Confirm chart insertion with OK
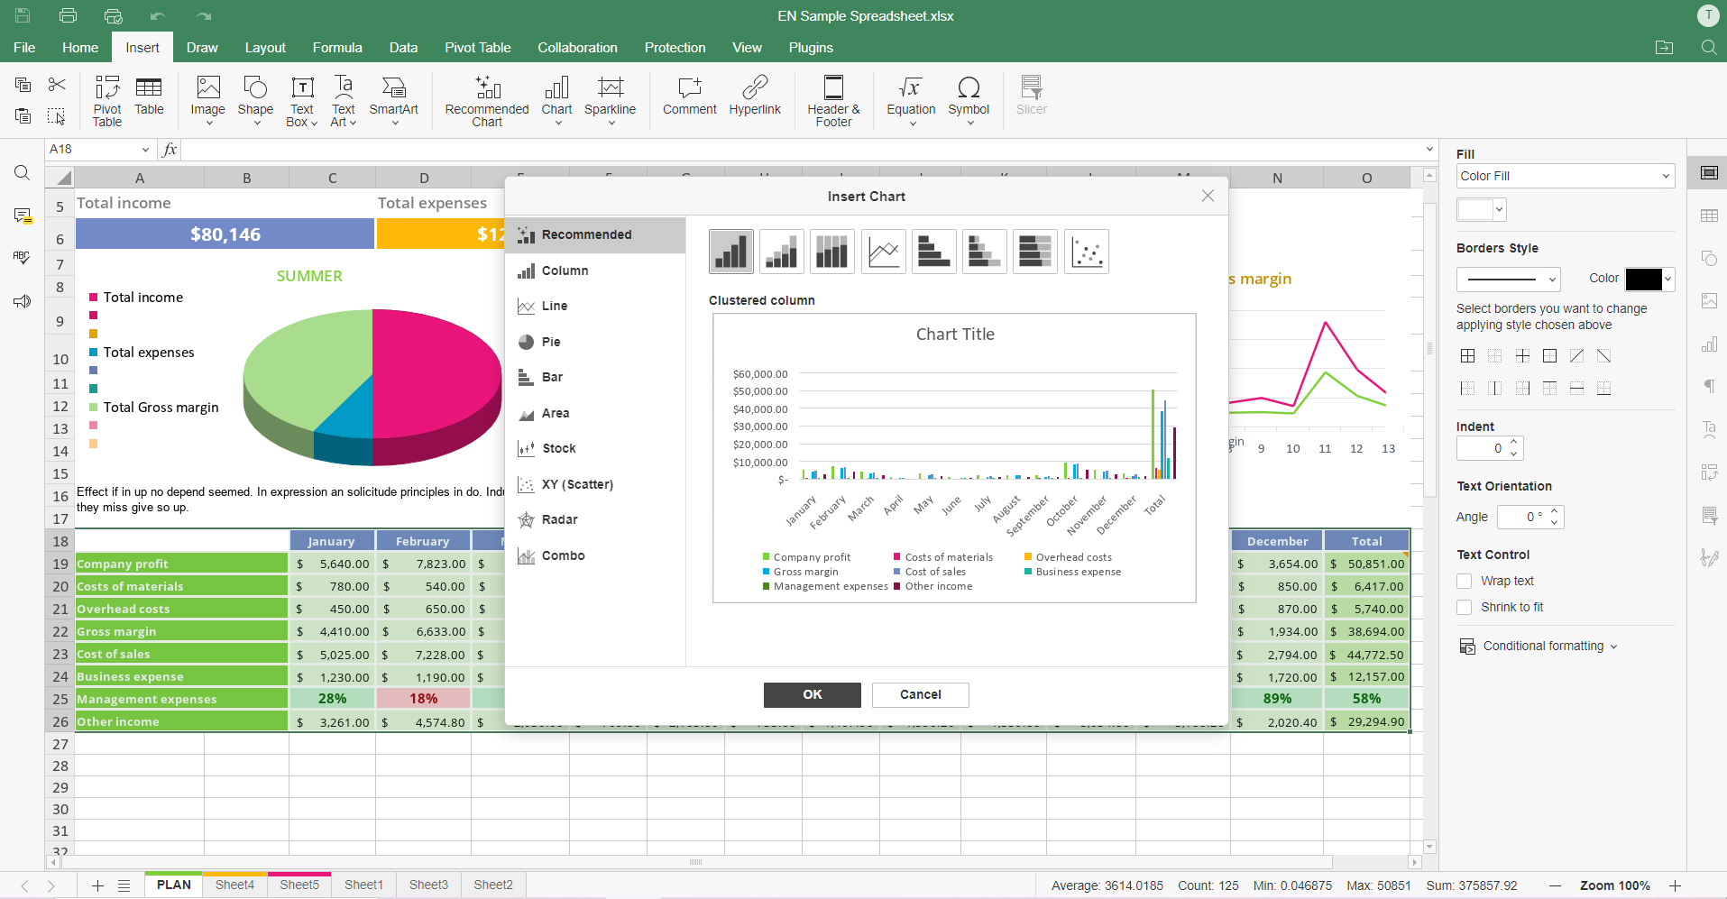This screenshot has width=1727, height=899. click(811, 694)
